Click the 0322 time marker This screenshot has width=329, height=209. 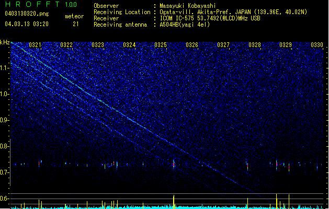pos(66,44)
